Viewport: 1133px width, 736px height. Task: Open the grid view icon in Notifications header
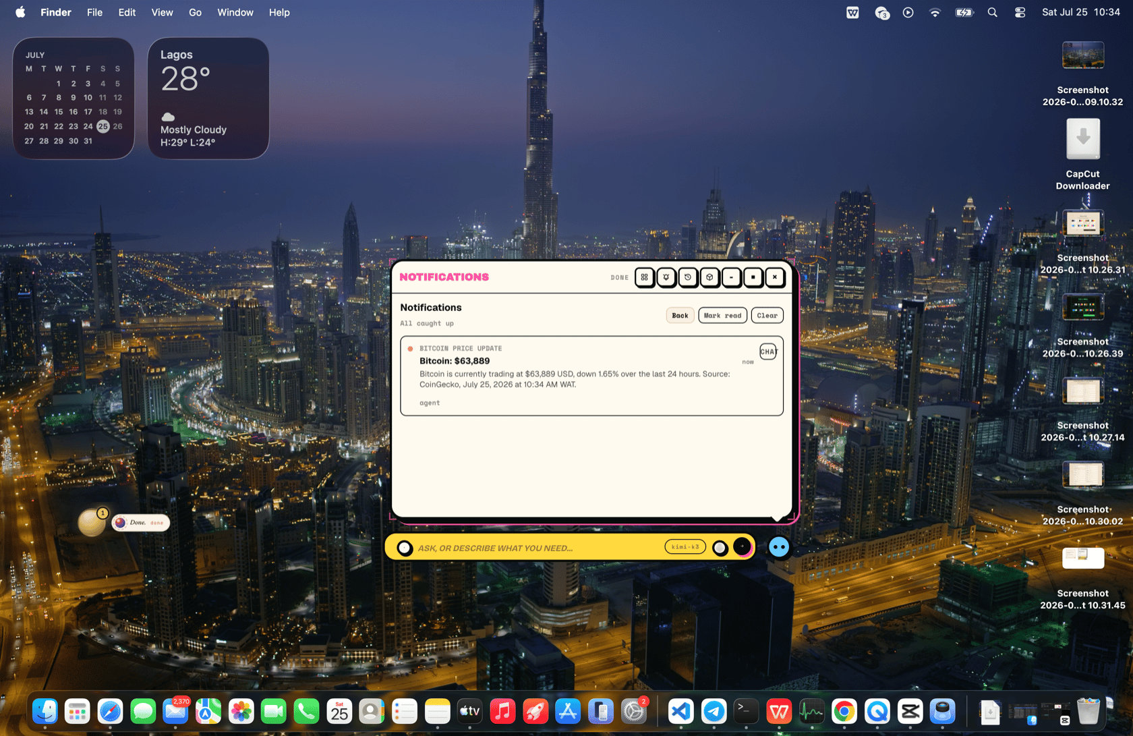[x=644, y=277]
